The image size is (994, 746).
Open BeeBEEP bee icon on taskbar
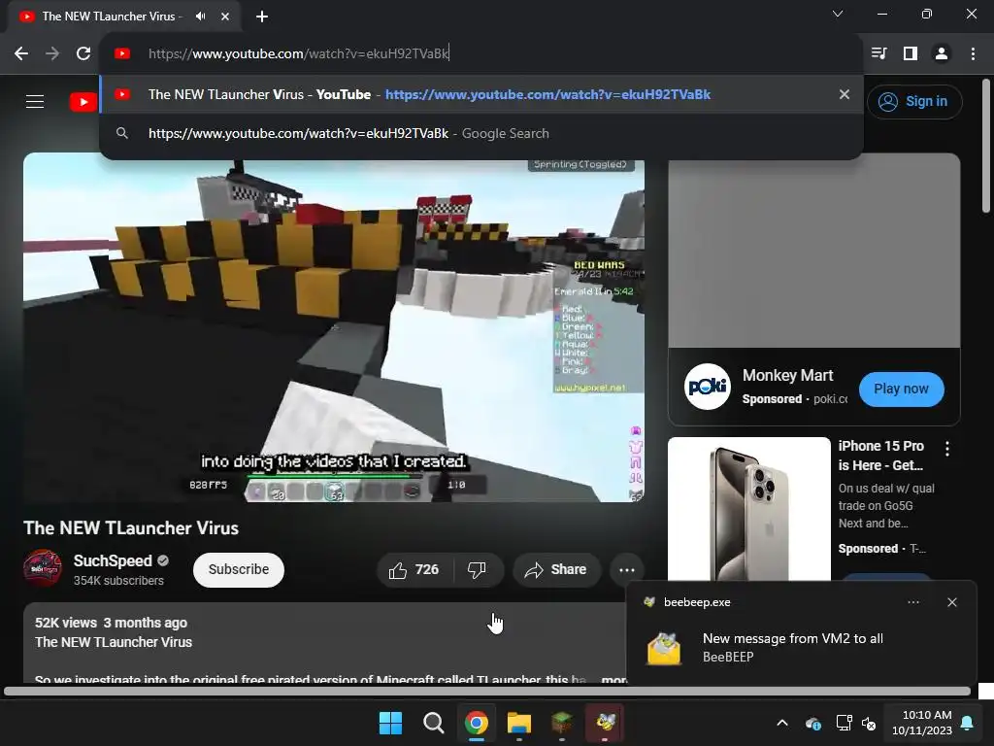click(x=605, y=723)
